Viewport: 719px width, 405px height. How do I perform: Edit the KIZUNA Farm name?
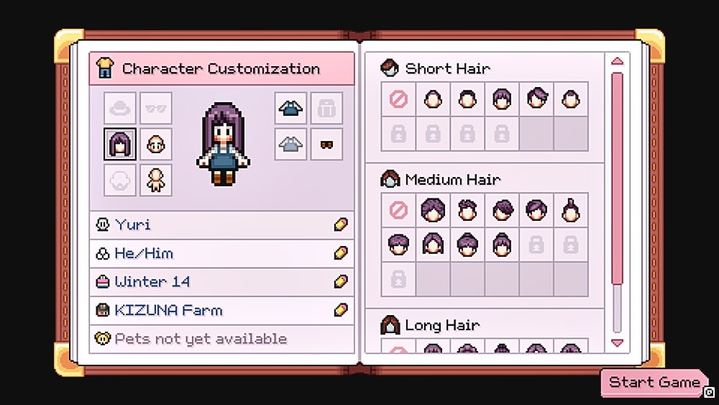click(x=341, y=310)
